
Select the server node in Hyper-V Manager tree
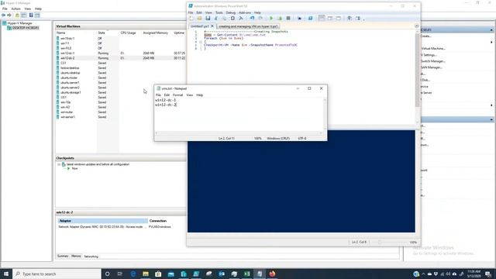(x=23, y=28)
